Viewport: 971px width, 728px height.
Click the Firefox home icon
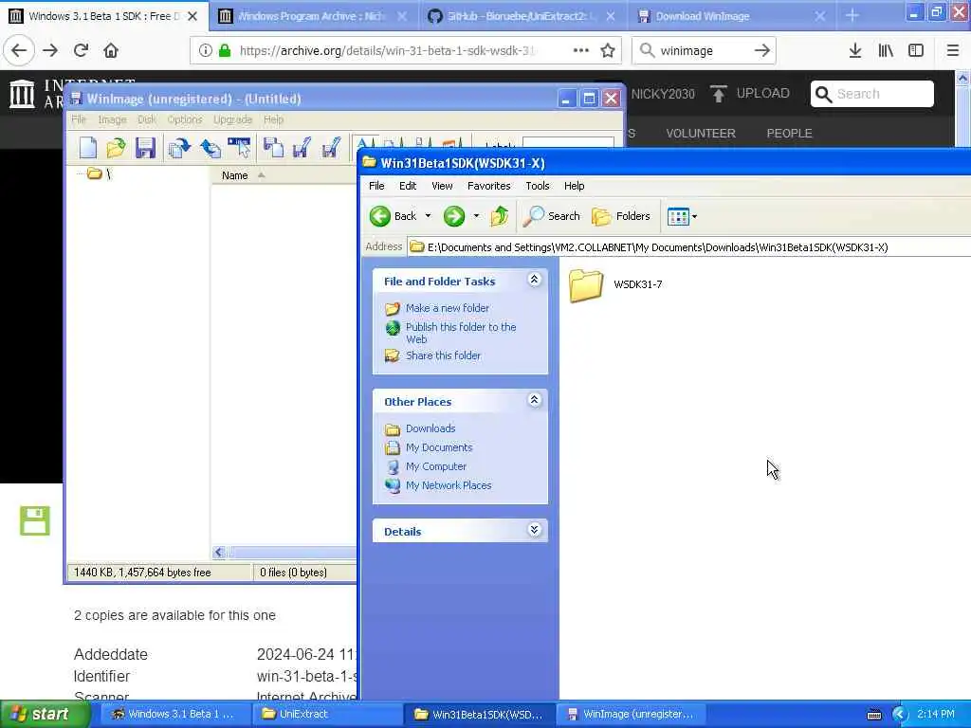(x=111, y=50)
